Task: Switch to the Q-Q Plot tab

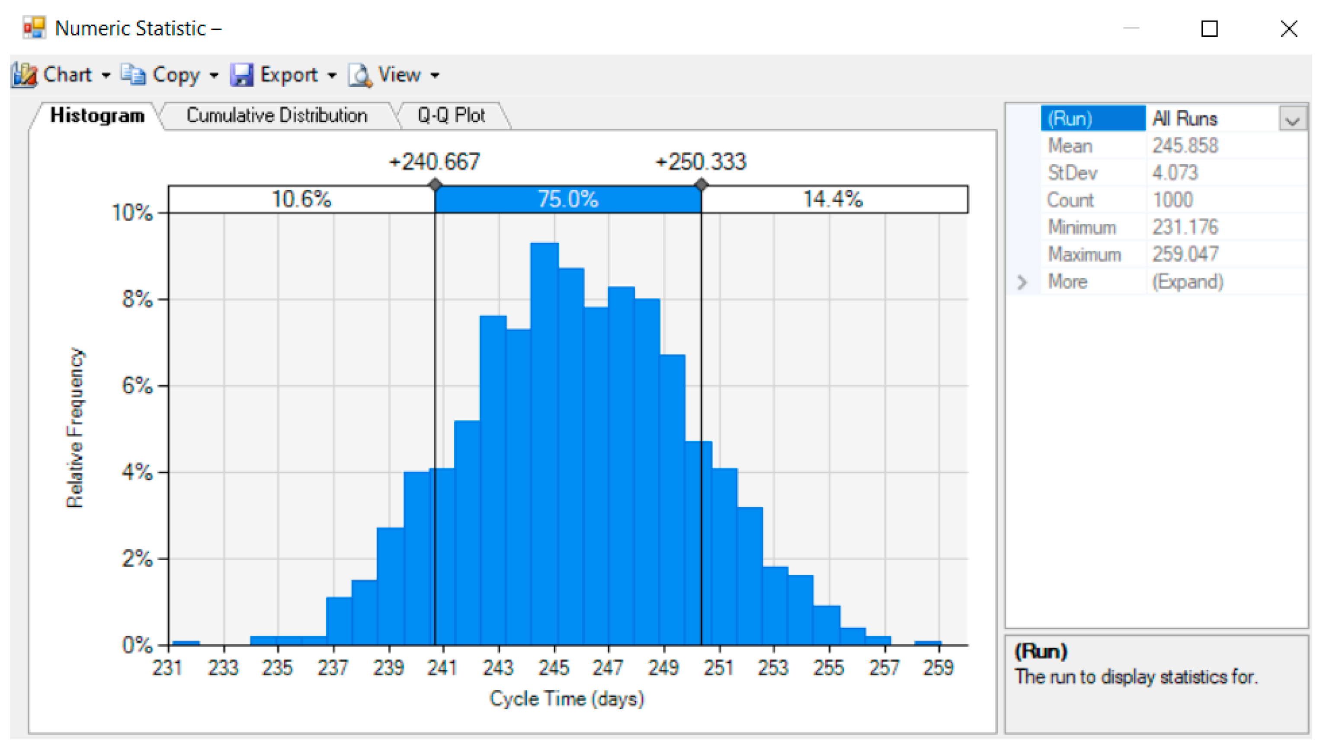Action: [451, 115]
